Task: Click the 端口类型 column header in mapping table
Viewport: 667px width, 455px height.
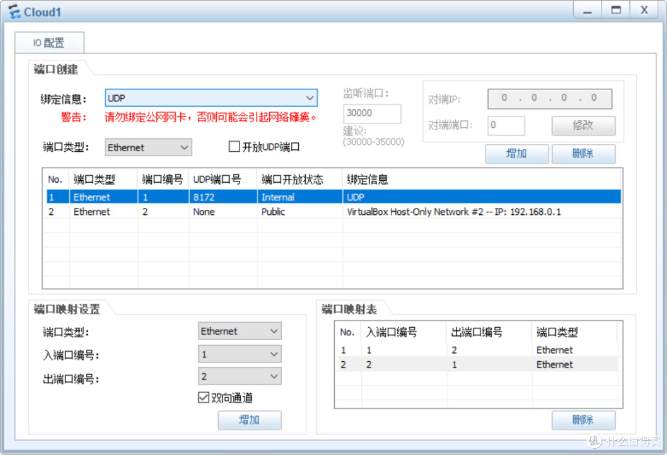Action: coord(575,332)
